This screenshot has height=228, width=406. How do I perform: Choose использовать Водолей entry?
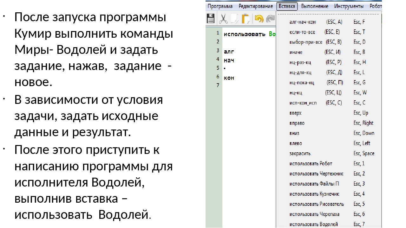tap(329, 224)
